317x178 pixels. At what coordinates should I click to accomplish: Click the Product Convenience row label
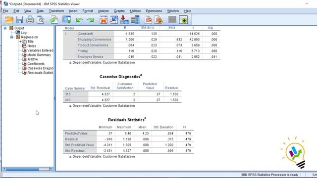(93, 45)
